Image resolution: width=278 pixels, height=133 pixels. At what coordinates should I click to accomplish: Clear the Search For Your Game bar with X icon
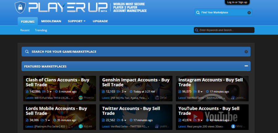pyautogui.click(x=246, y=52)
